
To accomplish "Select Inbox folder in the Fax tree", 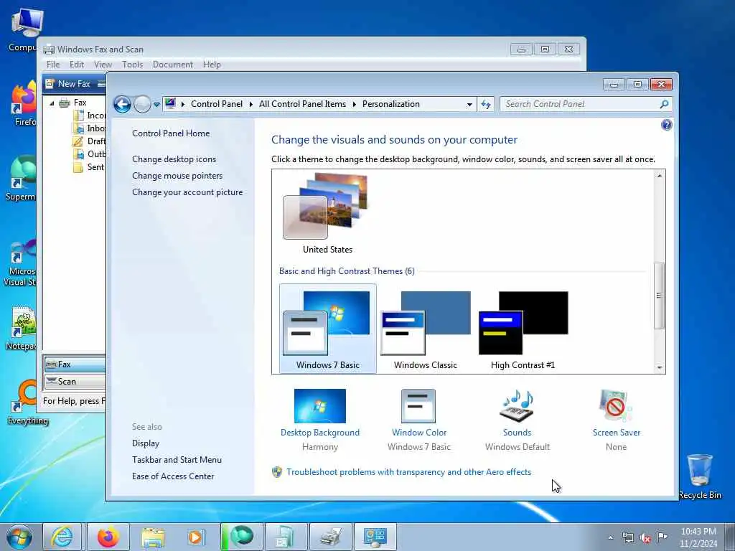I will pos(90,128).
